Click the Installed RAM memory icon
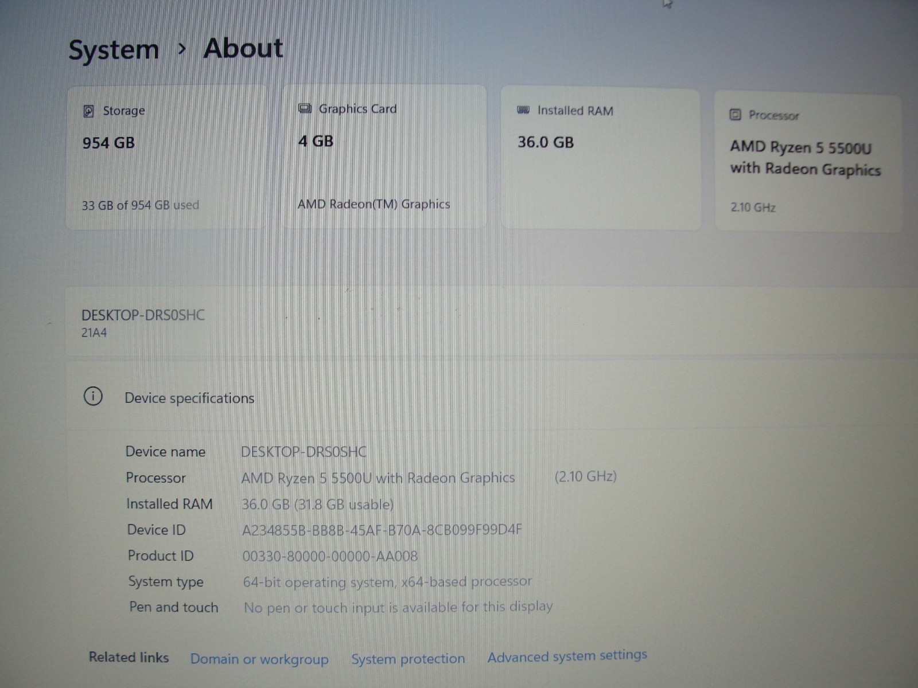This screenshot has height=688, width=918. click(x=523, y=110)
